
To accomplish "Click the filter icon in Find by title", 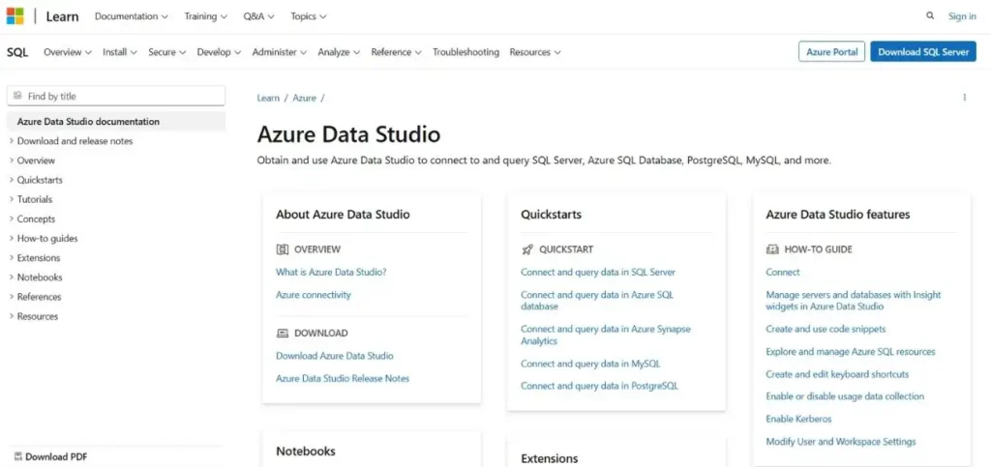I will (x=17, y=96).
